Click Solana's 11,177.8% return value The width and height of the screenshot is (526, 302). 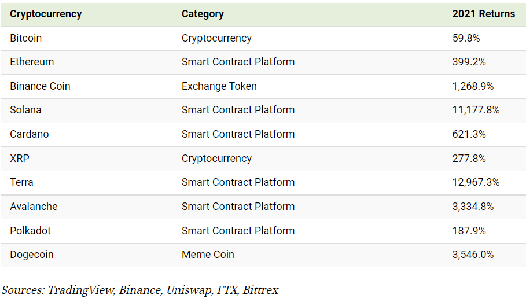coord(476,110)
